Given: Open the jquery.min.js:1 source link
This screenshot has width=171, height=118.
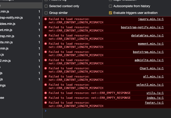Looking at the screenshot, I should click(x=151, y=19).
